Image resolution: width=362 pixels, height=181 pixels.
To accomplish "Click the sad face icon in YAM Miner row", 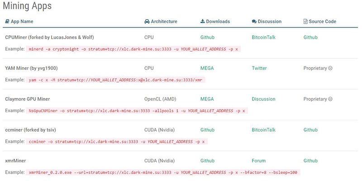I will [x=330, y=68].
